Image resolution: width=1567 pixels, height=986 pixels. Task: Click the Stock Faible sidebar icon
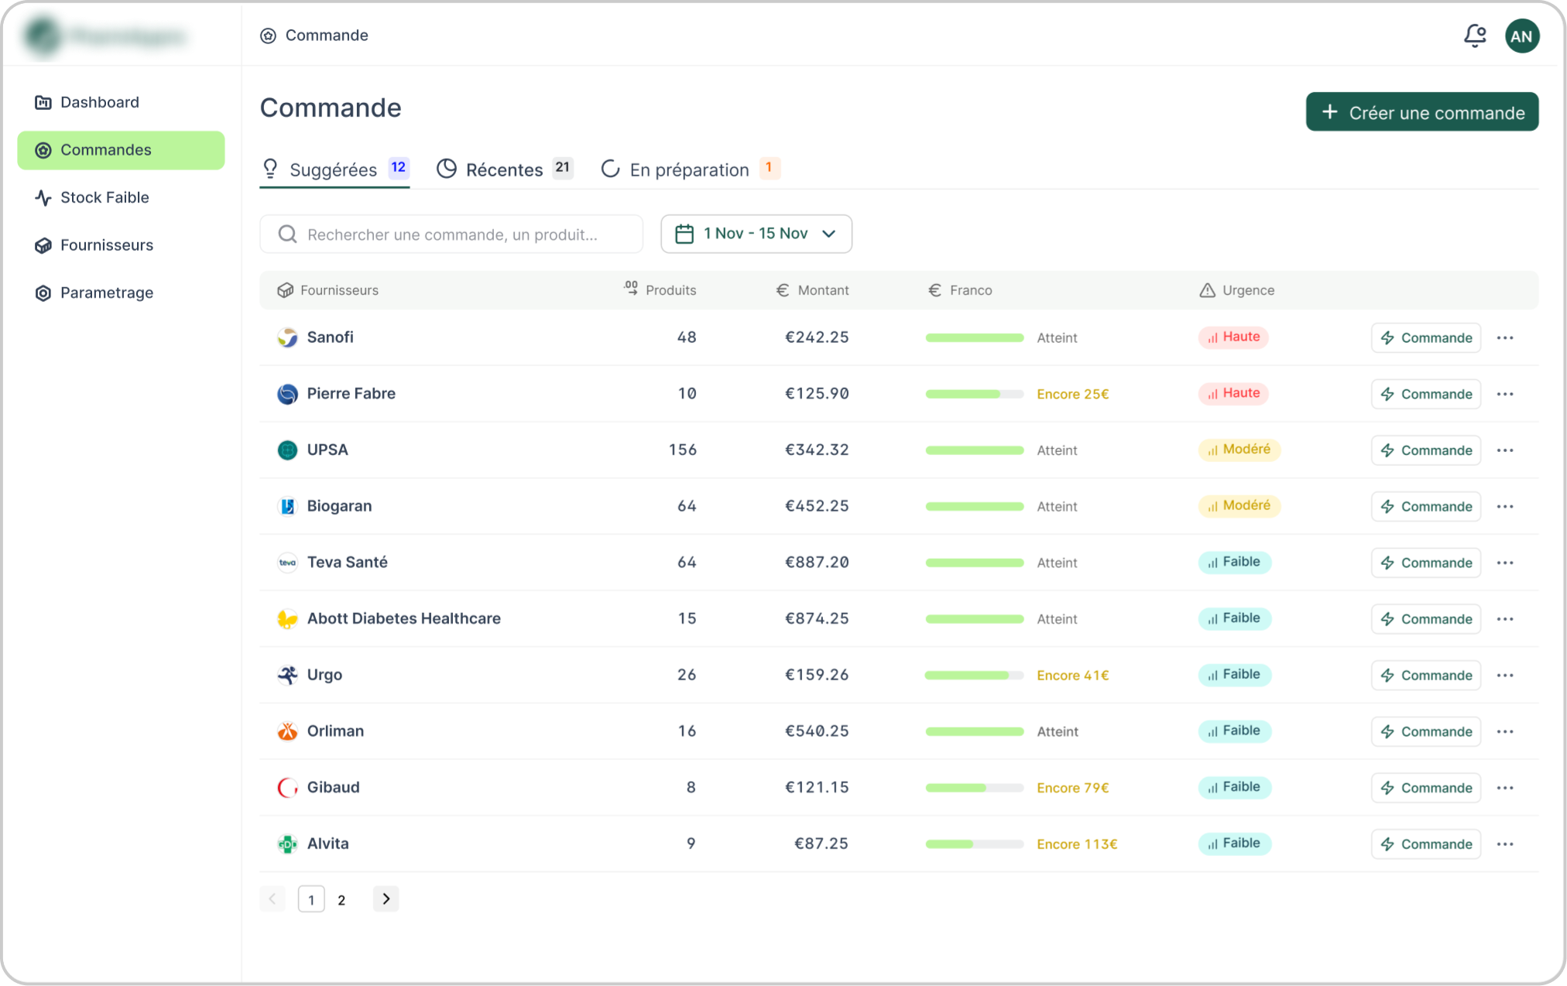coord(43,198)
